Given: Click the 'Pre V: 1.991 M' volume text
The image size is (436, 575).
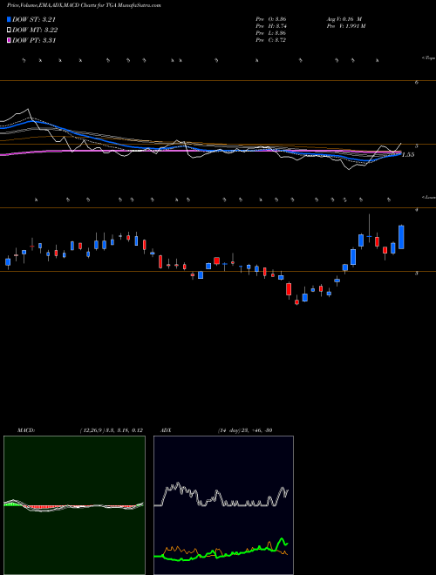Looking at the screenshot, I should (346, 26).
